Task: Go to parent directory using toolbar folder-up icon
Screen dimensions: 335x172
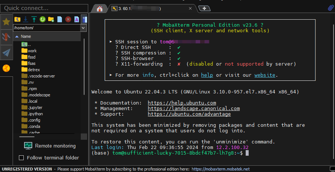Action: [17, 19]
